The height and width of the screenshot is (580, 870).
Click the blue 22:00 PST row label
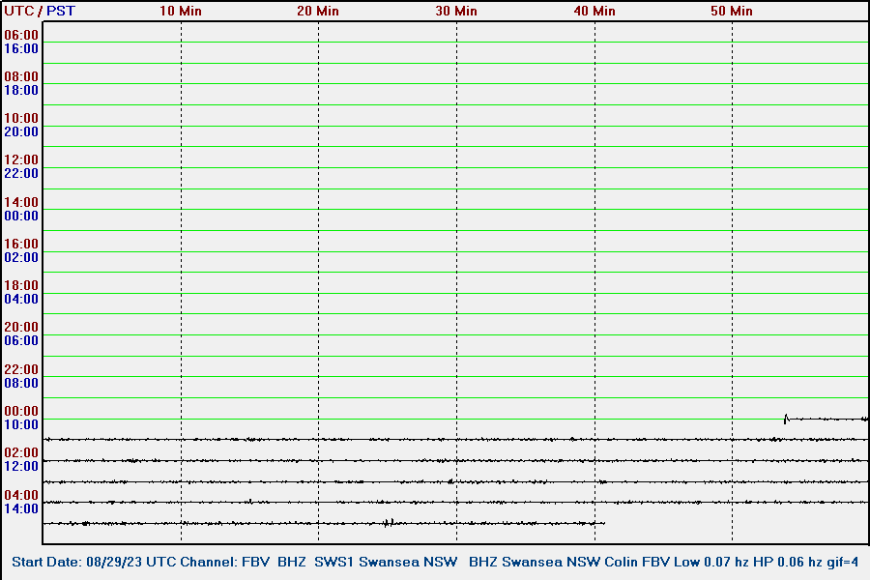pos(21,173)
